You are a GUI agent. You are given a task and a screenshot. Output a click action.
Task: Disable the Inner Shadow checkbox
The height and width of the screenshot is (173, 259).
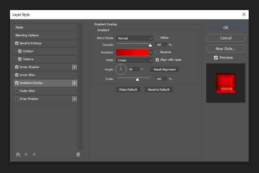point(17,67)
